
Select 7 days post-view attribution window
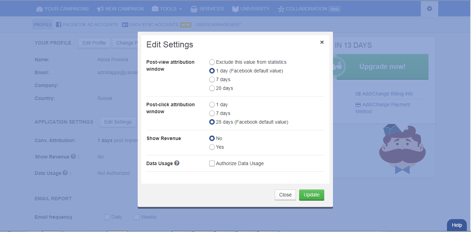(212, 80)
